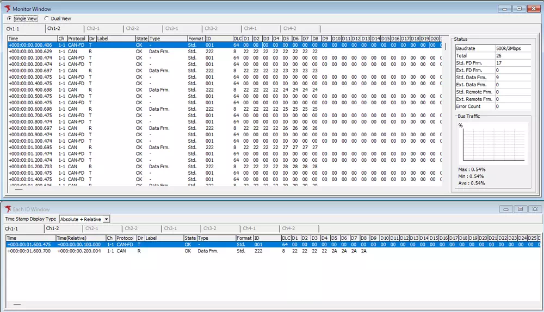This screenshot has width=544, height=312.
Task: Select the Ch2-1 tab in Monitor Window
Action: point(93,28)
